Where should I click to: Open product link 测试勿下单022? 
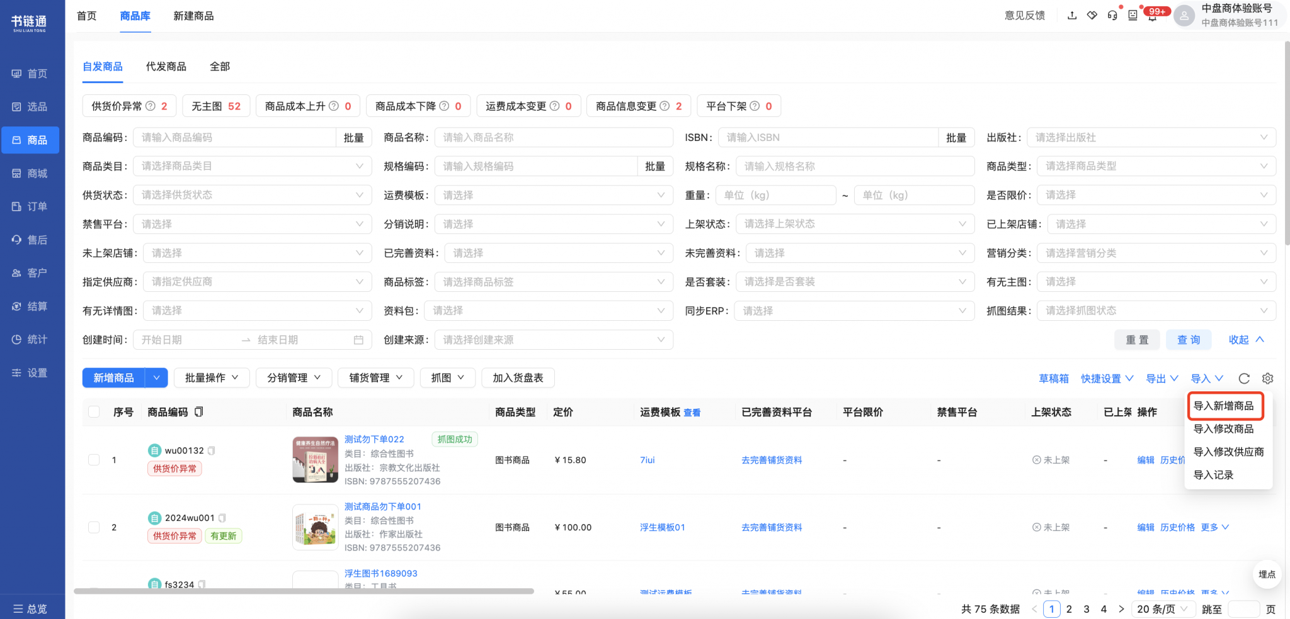[x=374, y=439]
